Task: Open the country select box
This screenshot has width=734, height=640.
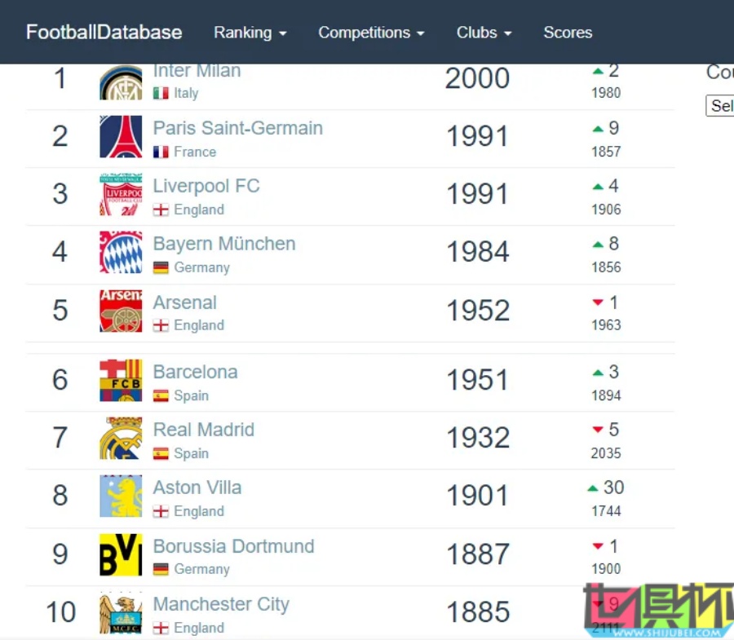Action: [x=719, y=106]
